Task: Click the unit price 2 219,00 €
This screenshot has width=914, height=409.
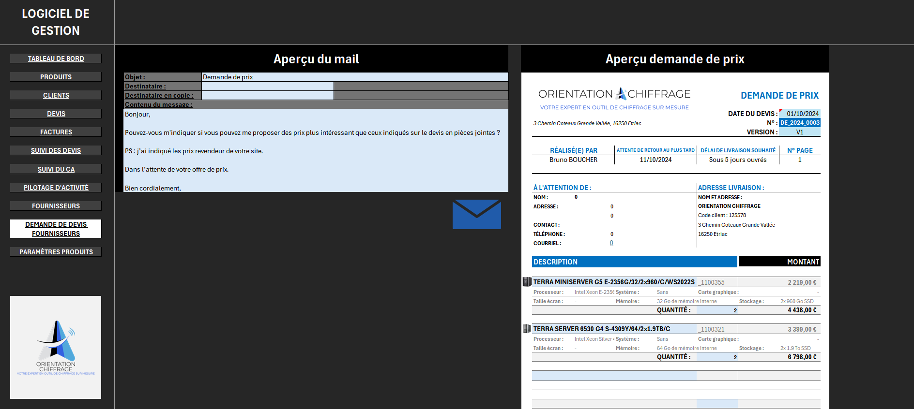Action: [x=802, y=282]
